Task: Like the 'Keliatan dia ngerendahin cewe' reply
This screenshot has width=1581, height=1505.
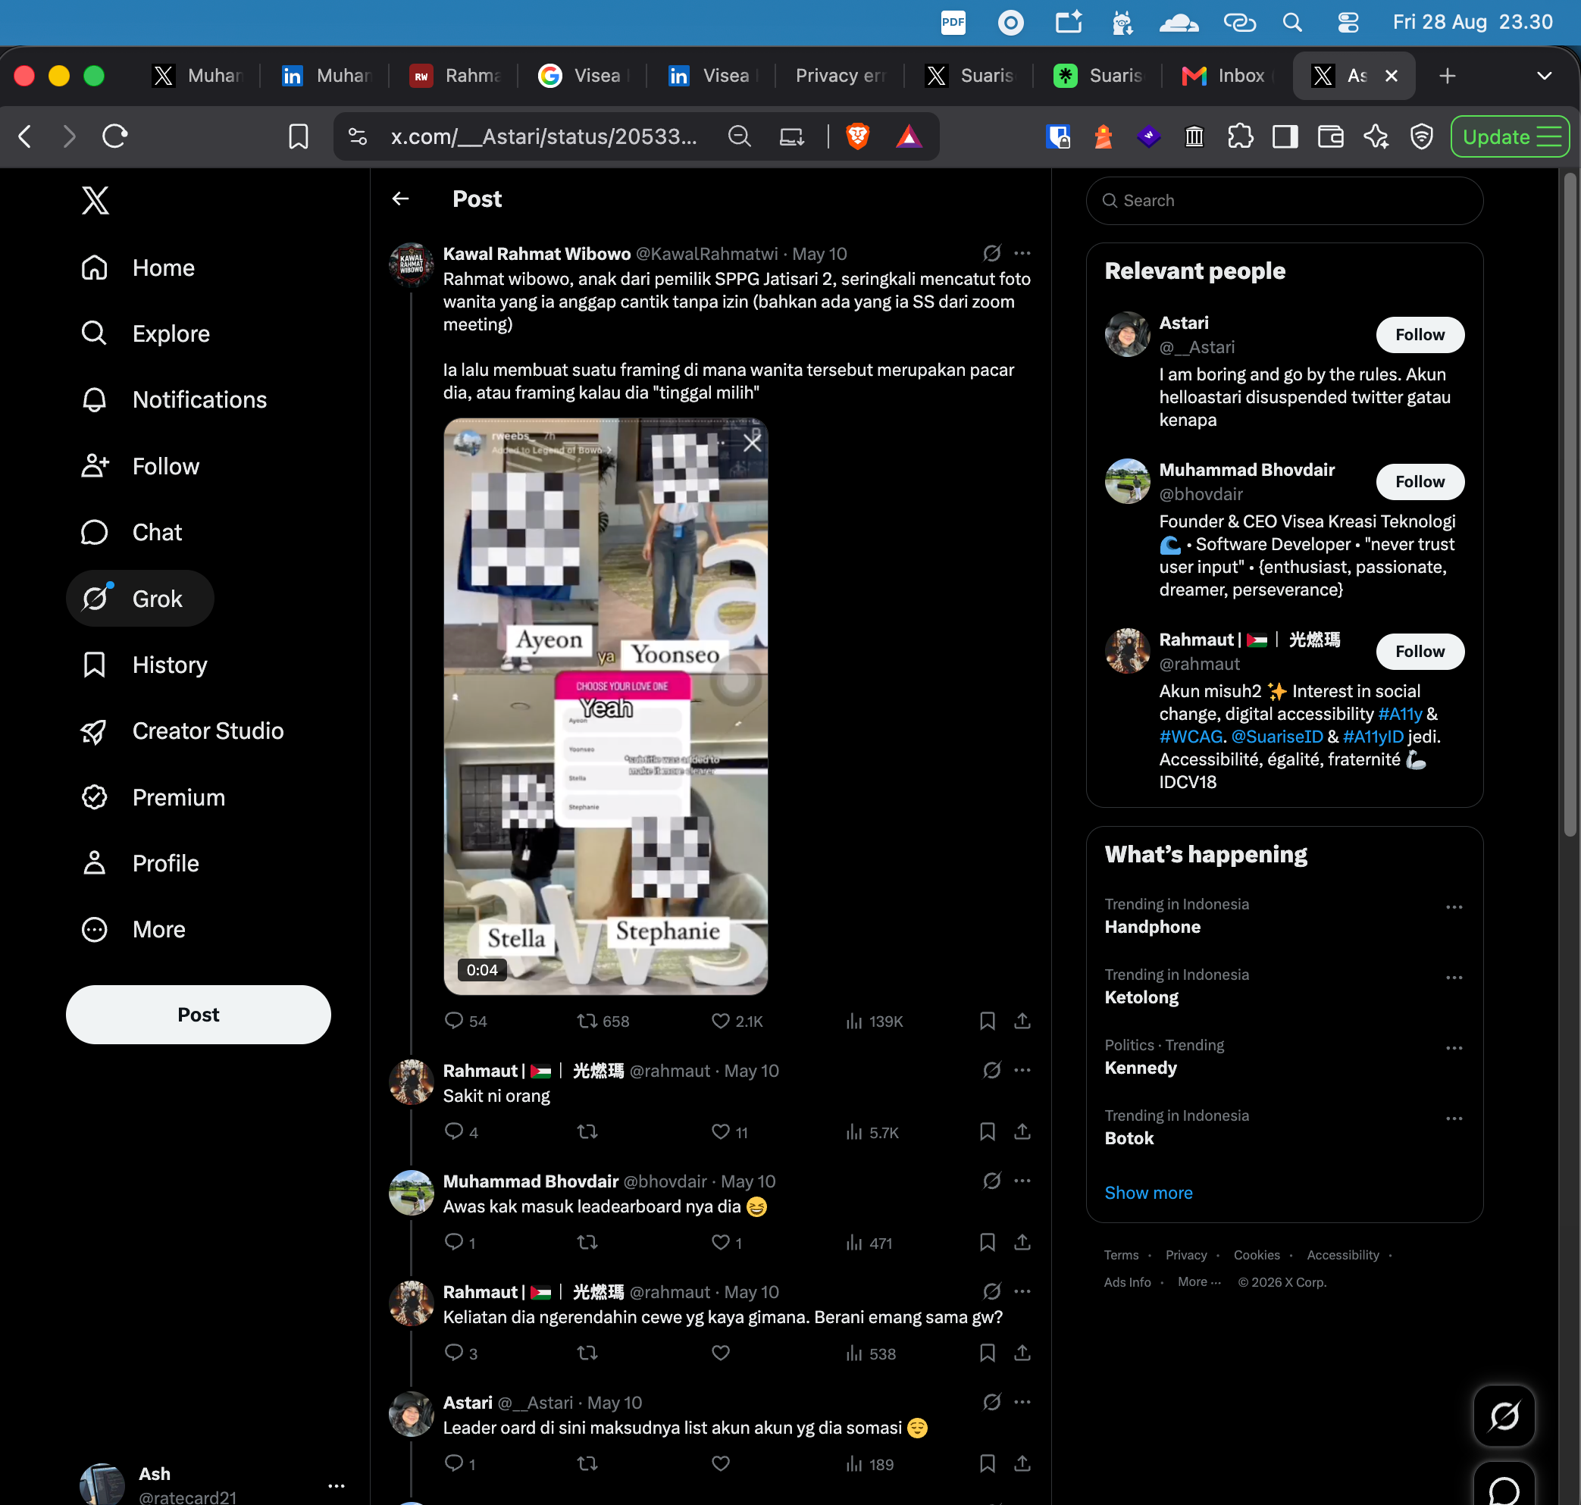Action: (721, 1353)
